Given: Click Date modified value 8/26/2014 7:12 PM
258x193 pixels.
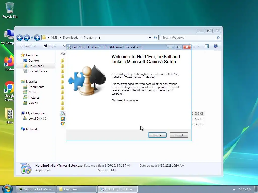Looking at the screenshot, I should (x=117, y=166).
